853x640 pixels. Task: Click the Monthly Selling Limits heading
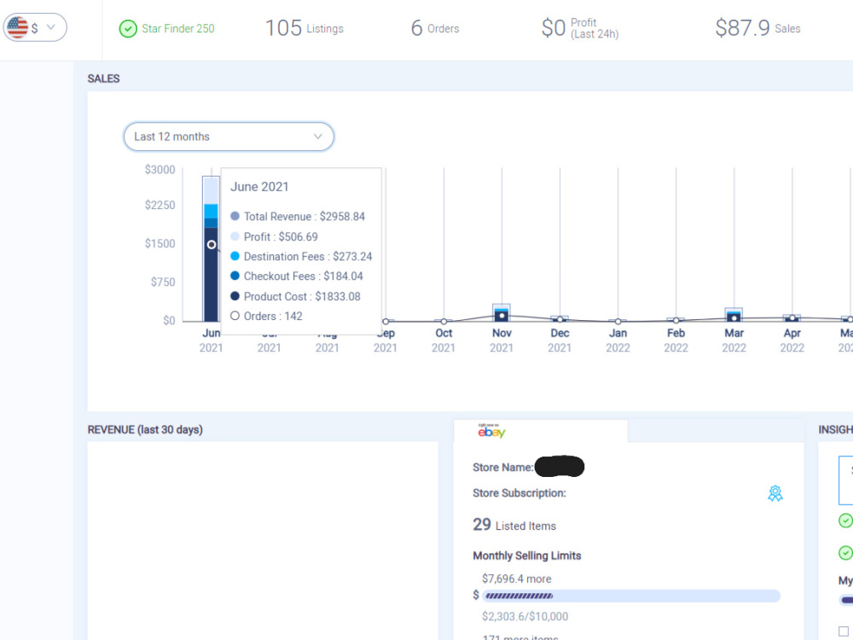(x=526, y=556)
